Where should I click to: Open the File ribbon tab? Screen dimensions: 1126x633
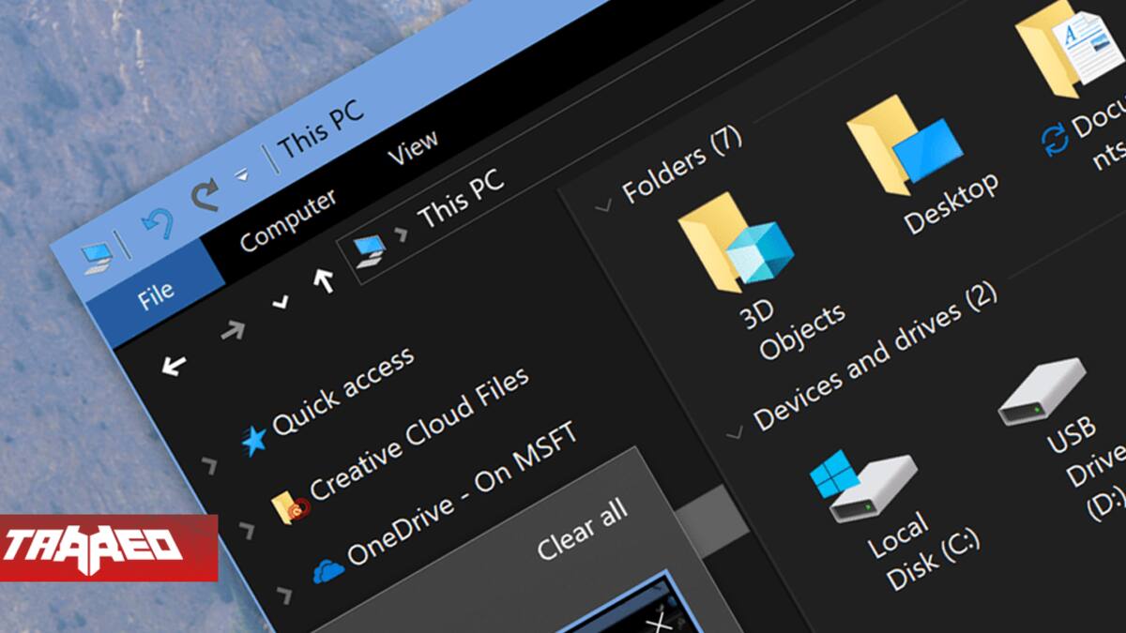tap(157, 295)
